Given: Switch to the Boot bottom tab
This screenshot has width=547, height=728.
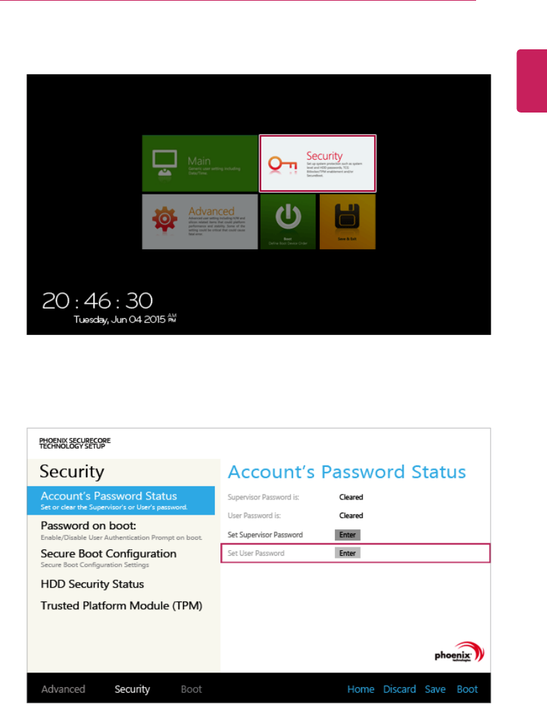Looking at the screenshot, I should (191, 689).
